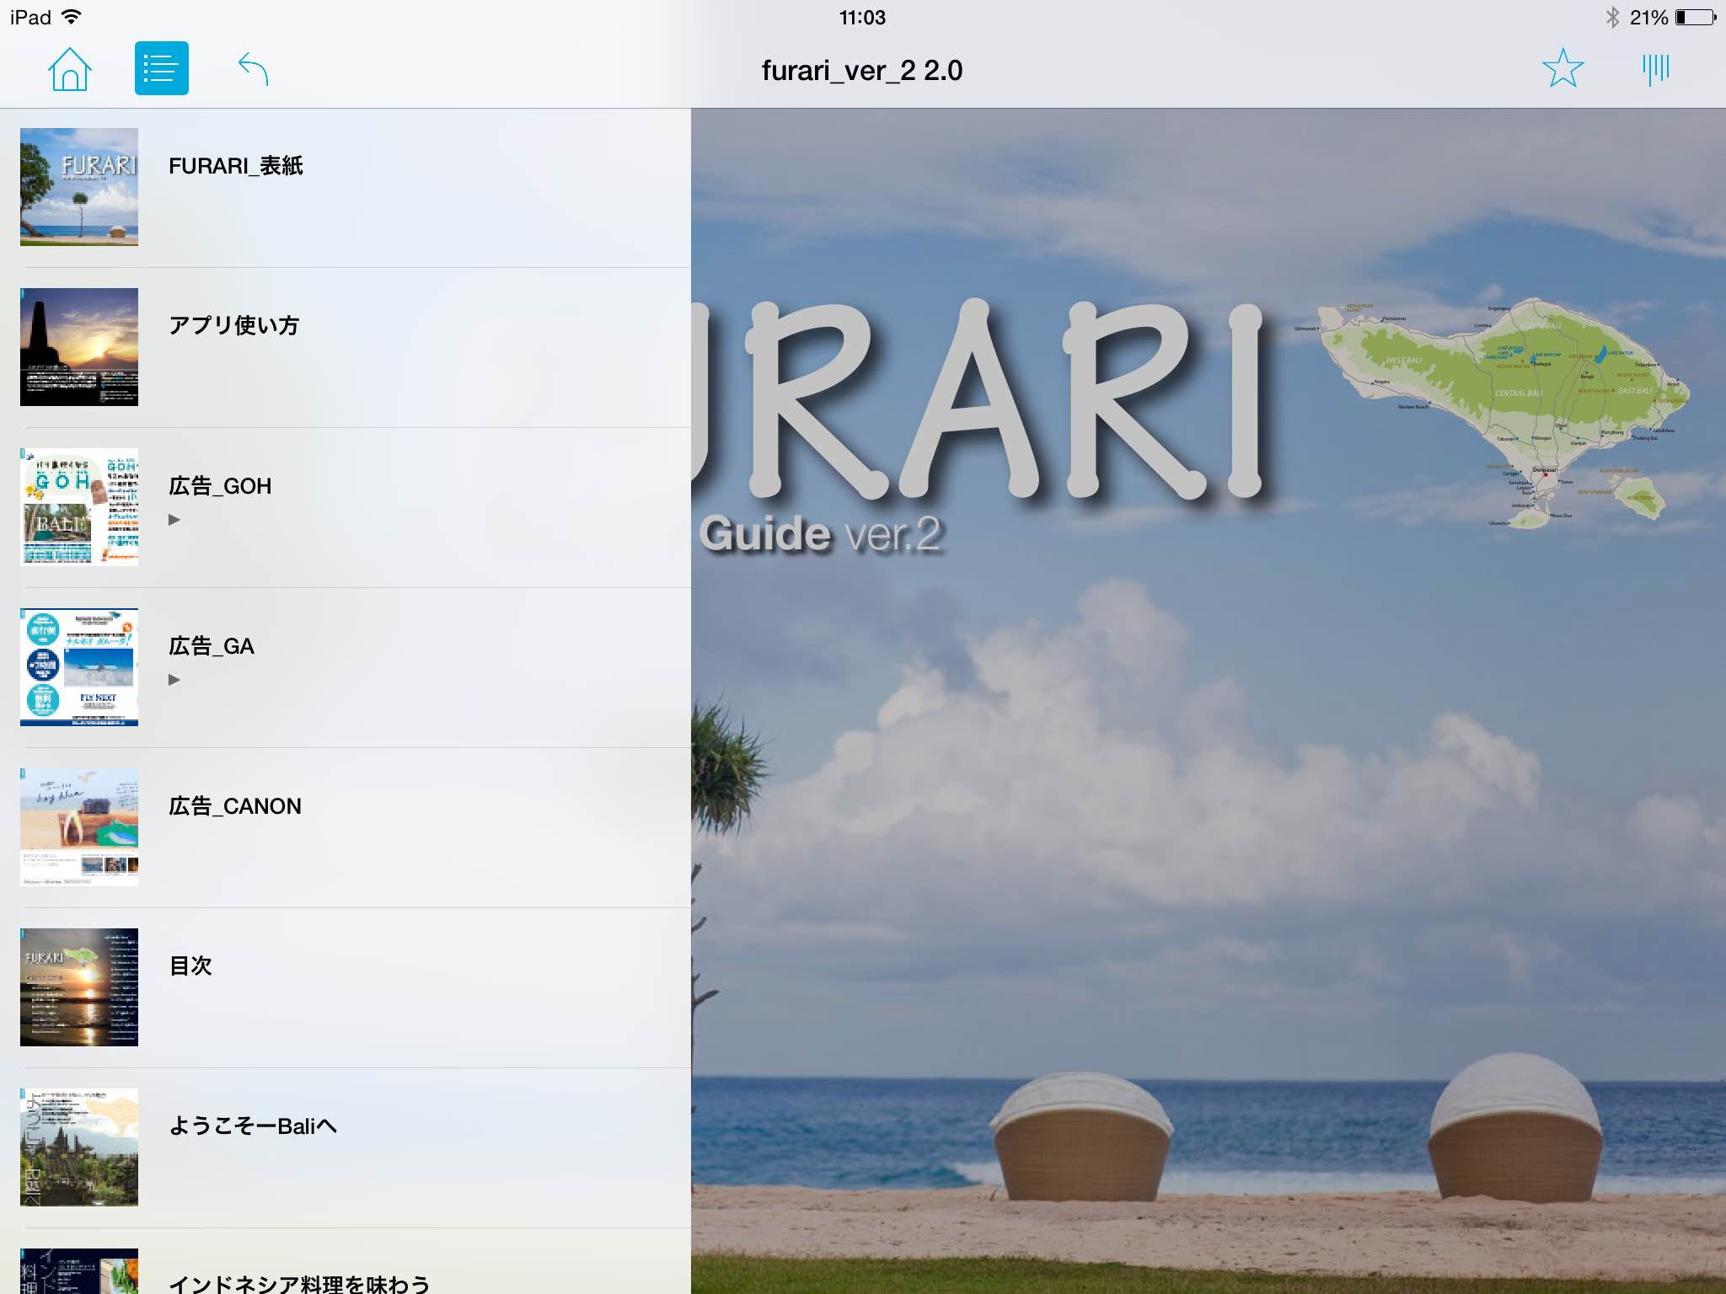Bookmark page with the star icon
The height and width of the screenshot is (1294, 1726).
[1563, 69]
